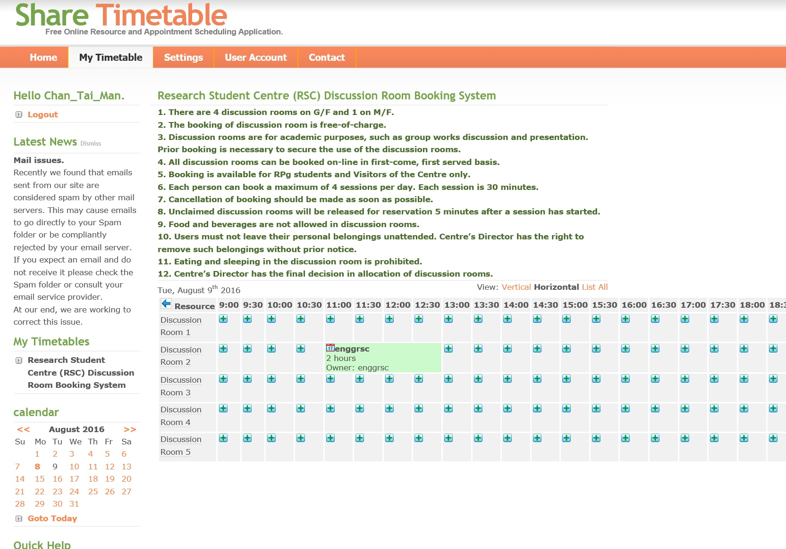786x549 pixels.
Task: Select August 10 in the calendar
Action: click(74, 467)
